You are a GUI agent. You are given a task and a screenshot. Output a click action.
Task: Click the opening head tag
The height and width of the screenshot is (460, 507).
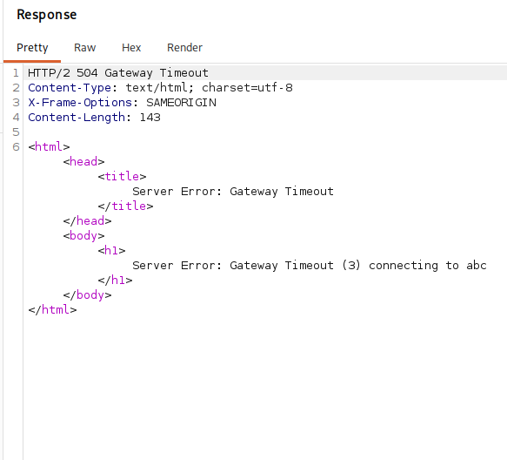[83, 162]
